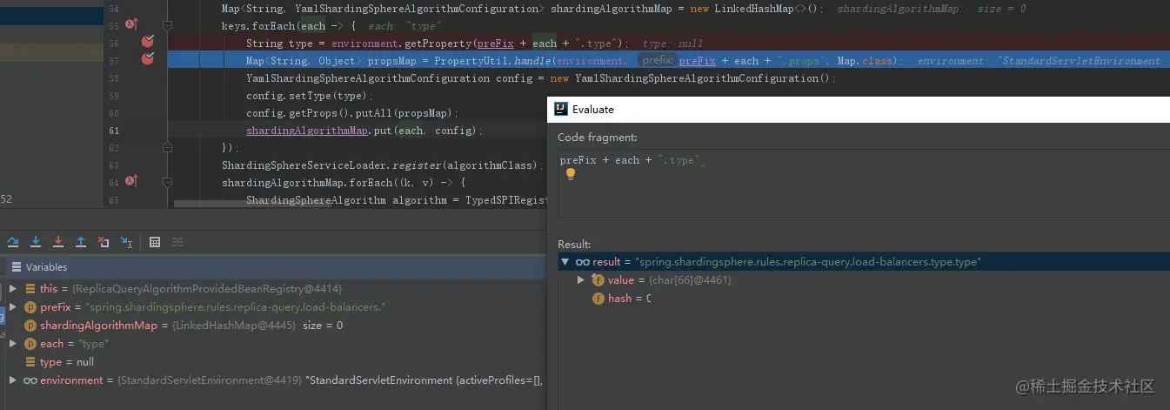Image resolution: width=1170 pixels, height=410 pixels.
Task: Select the 'hash = 0' result row
Action: click(863, 298)
